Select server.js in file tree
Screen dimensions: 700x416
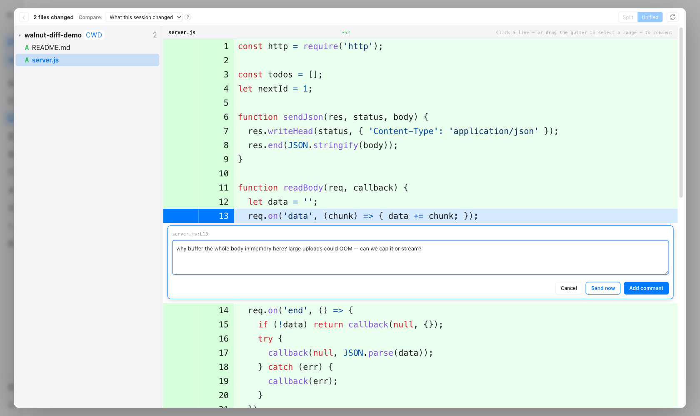[87, 60]
